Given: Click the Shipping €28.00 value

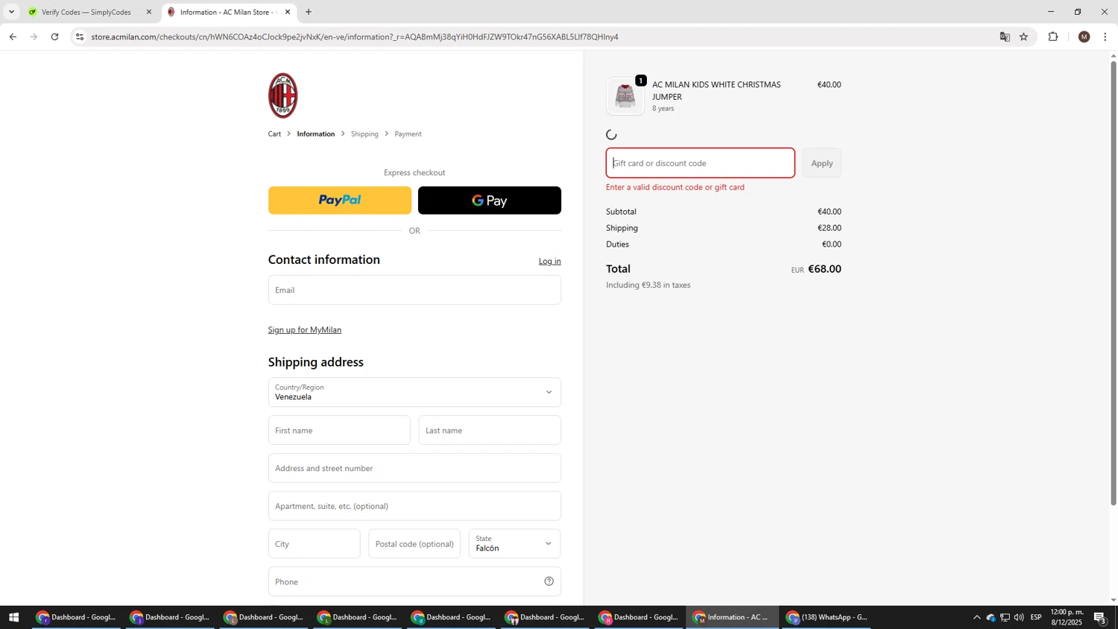Looking at the screenshot, I should pos(830,228).
